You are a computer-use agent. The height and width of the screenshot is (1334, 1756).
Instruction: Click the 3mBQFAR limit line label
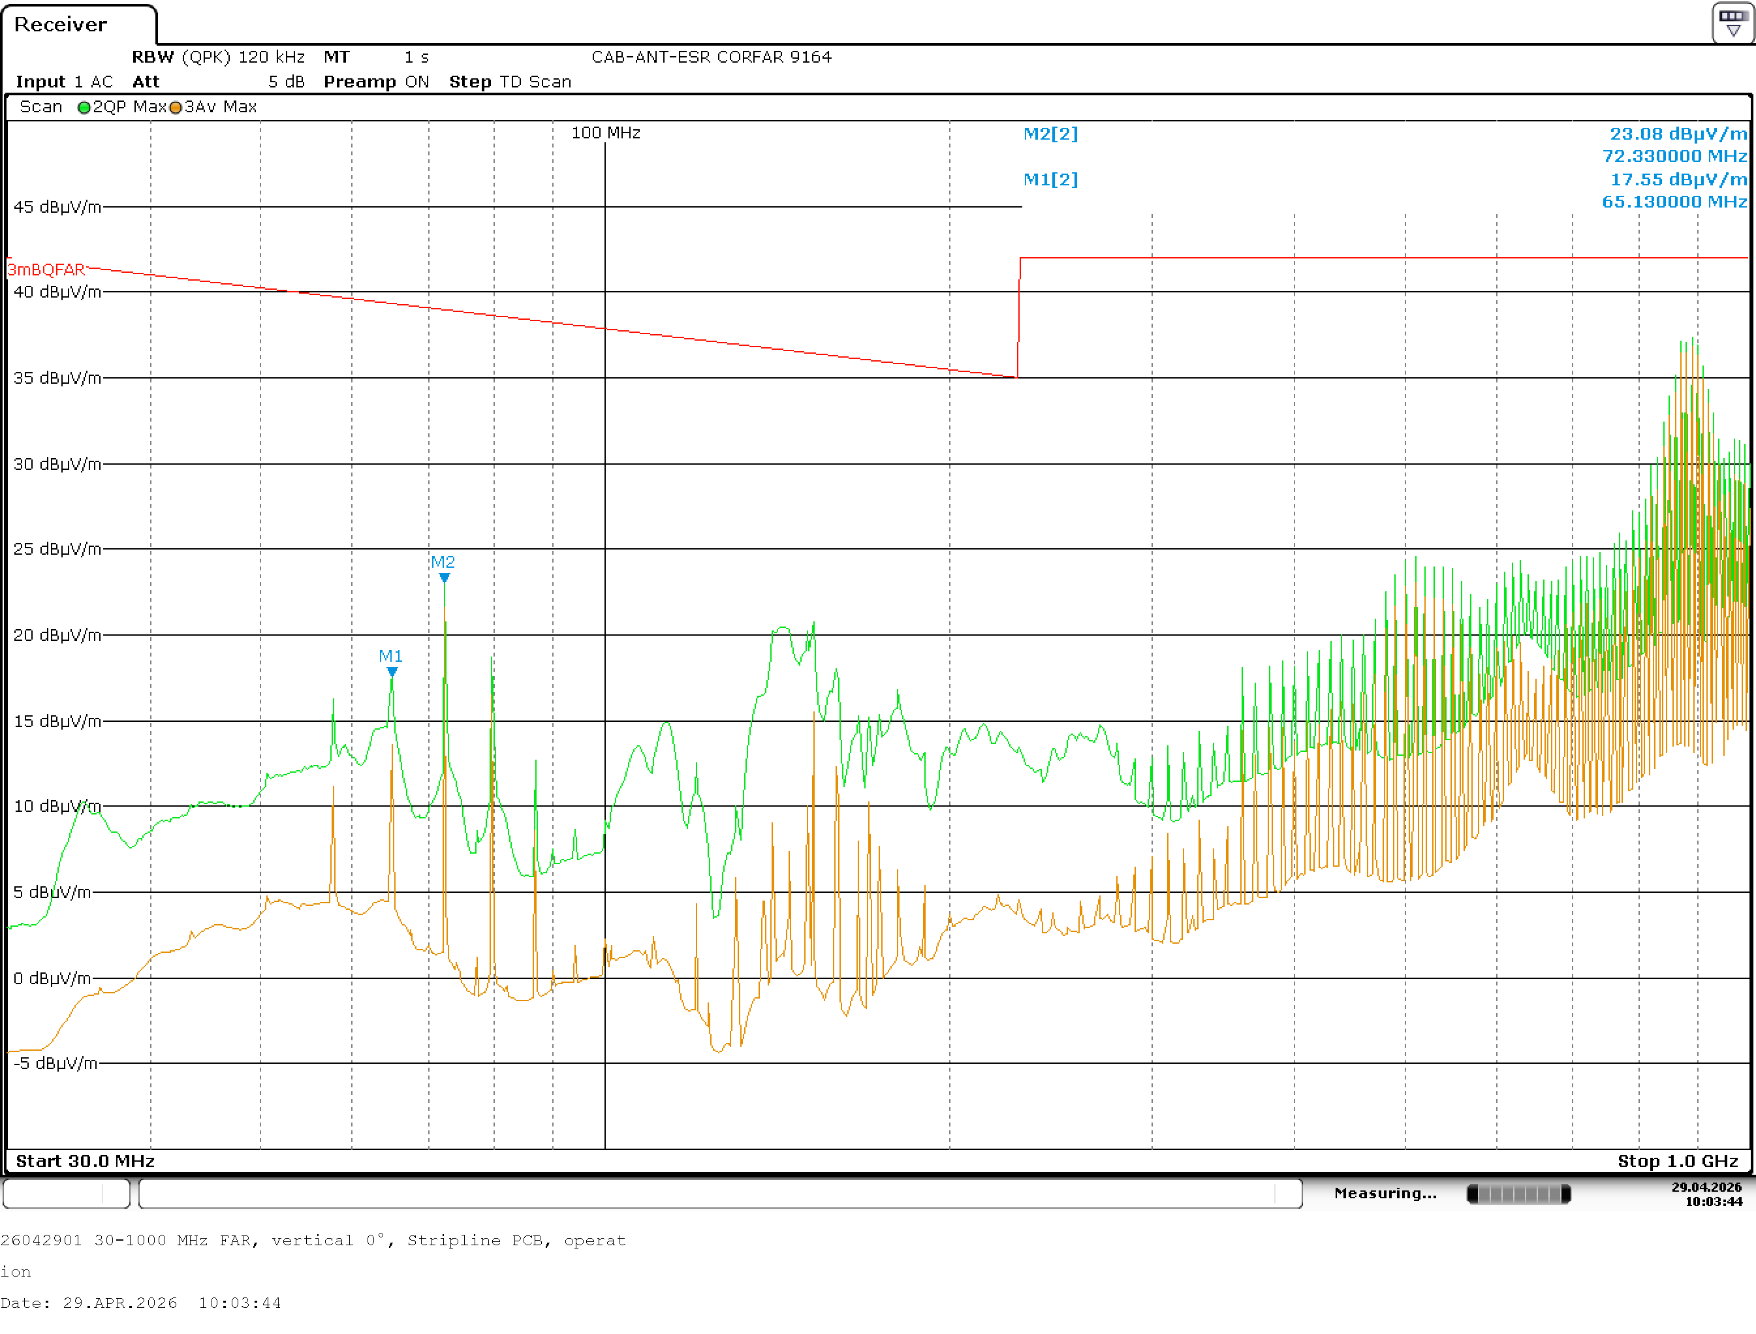point(46,270)
